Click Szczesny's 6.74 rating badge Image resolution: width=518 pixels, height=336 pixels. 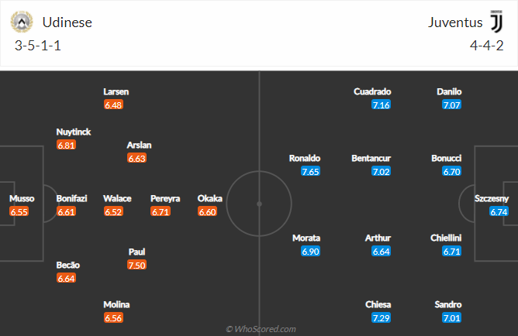[499, 211]
